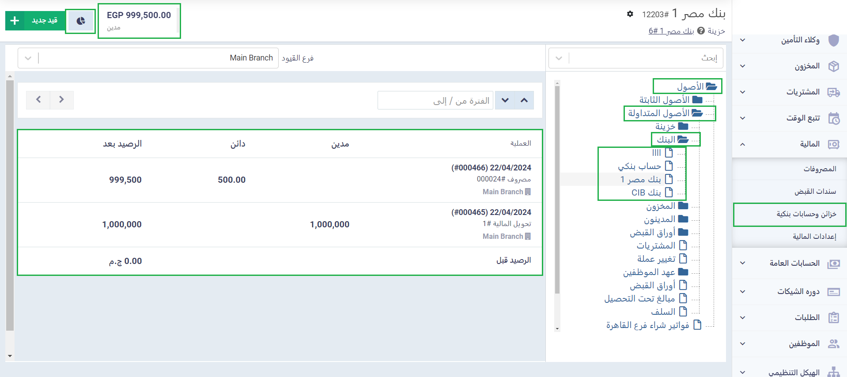
Task: Click the الطلبات clipboard icon
Action: pos(834,318)
